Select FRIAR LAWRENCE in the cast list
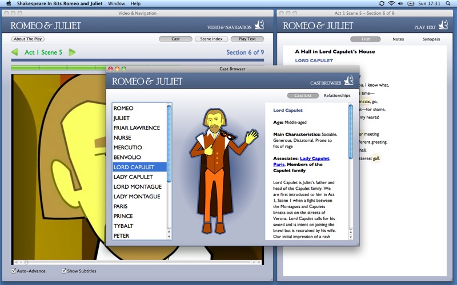 point(139,128)
